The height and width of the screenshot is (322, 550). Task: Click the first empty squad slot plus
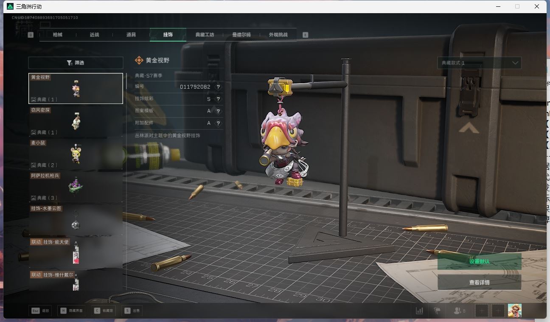482,311
